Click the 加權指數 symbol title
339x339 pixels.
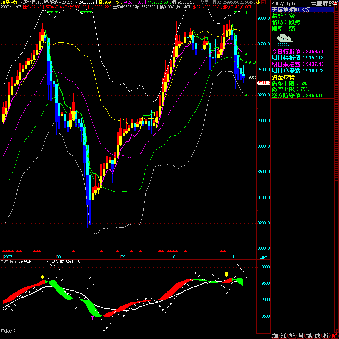(9, 2)
